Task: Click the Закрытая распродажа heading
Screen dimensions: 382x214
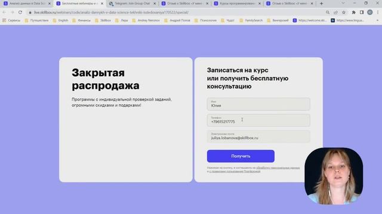Action: click(x=106, y=79)
